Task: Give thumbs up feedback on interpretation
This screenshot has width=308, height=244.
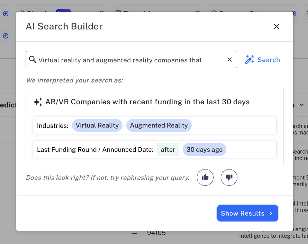Action: [205, 177]
